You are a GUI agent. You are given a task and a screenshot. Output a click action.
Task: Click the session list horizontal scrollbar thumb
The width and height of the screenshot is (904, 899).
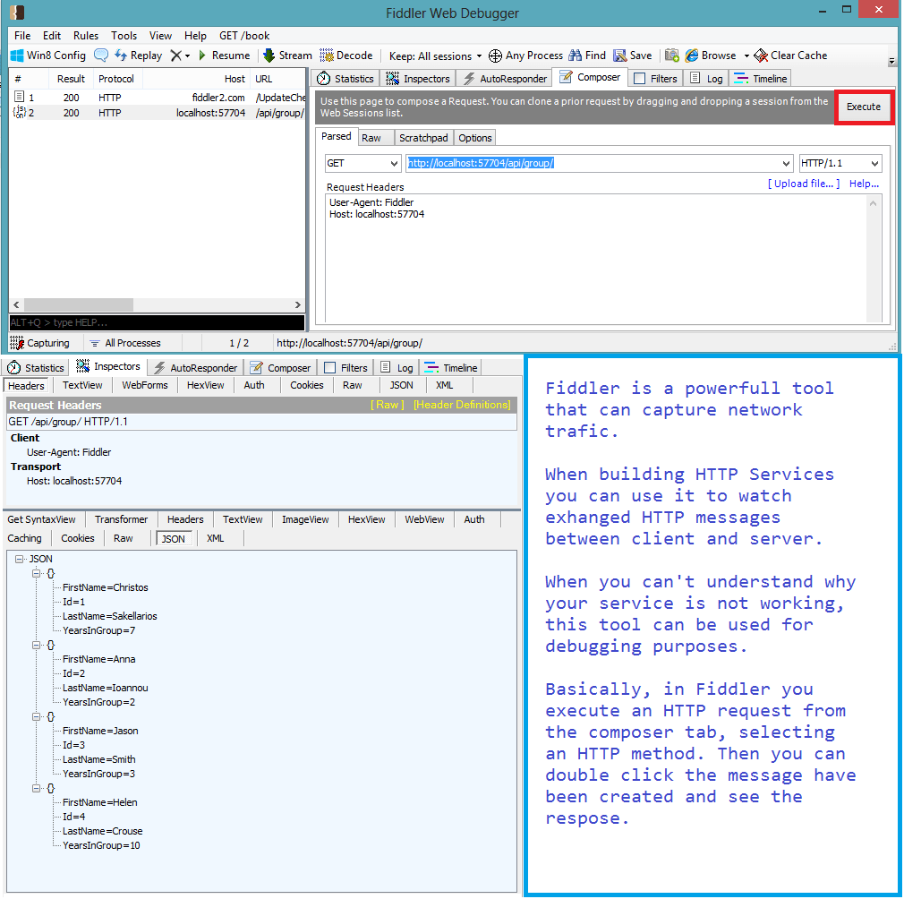(x=79, y=304)
